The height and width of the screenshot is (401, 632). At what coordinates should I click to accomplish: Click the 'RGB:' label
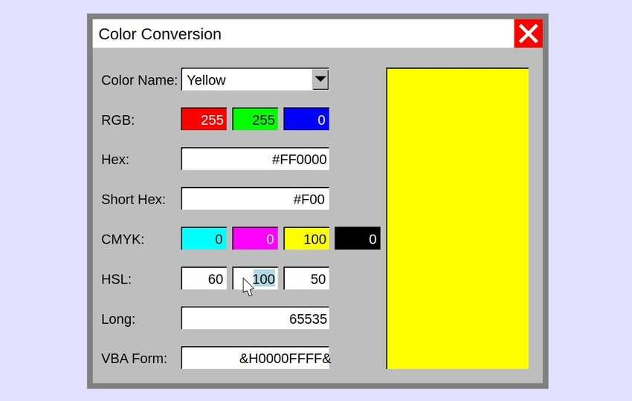coord(117,120)
